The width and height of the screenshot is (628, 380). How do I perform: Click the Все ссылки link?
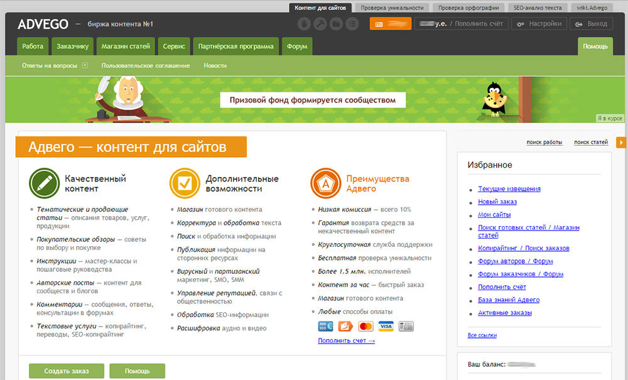(482, 335)
